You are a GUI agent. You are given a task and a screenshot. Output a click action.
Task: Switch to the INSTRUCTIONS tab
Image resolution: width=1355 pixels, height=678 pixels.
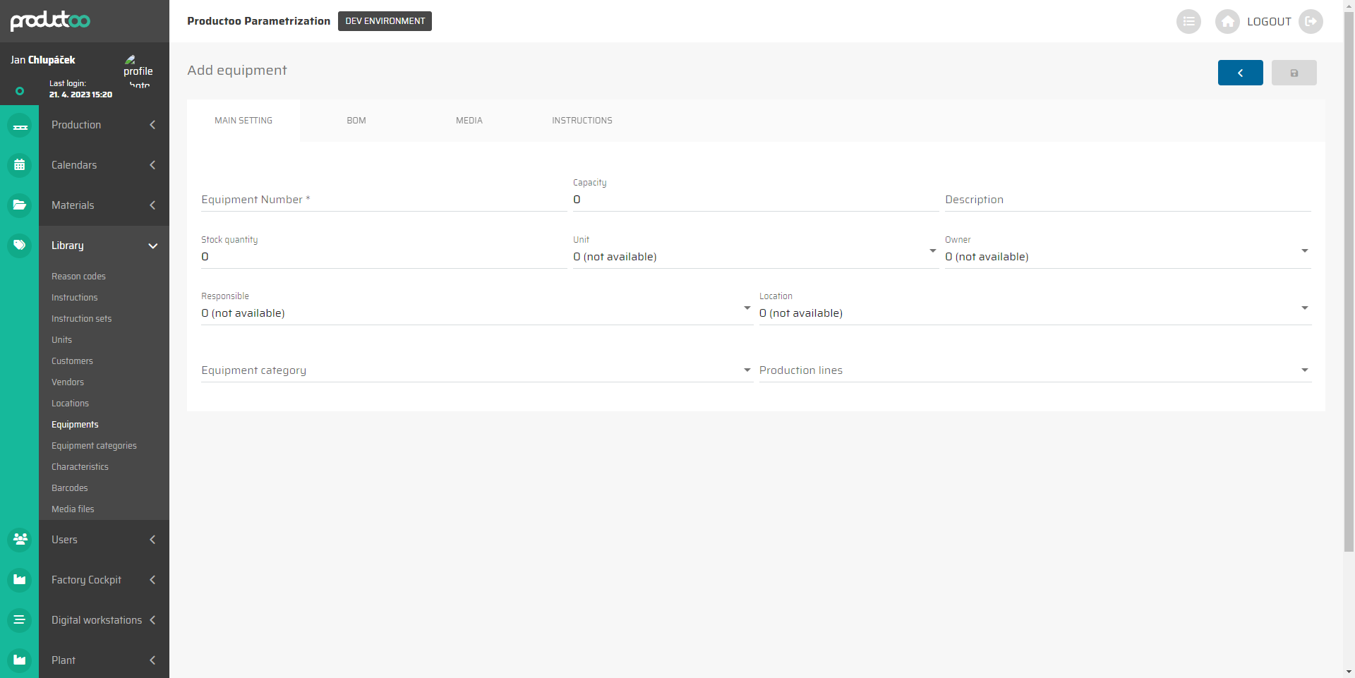click(582, 121)
